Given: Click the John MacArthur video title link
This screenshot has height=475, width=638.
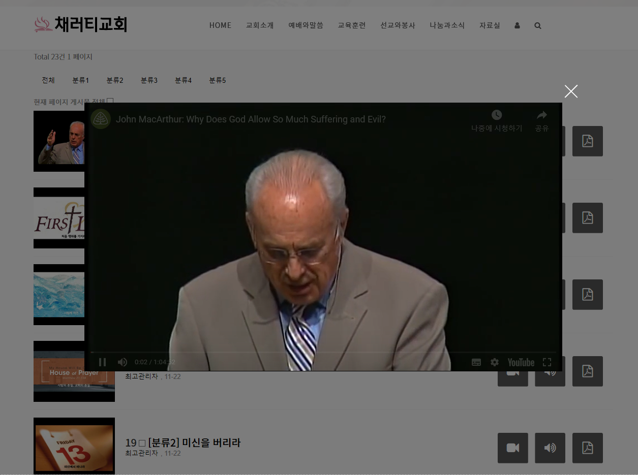Looking at the screenshot, I should [x=251, y=119].
